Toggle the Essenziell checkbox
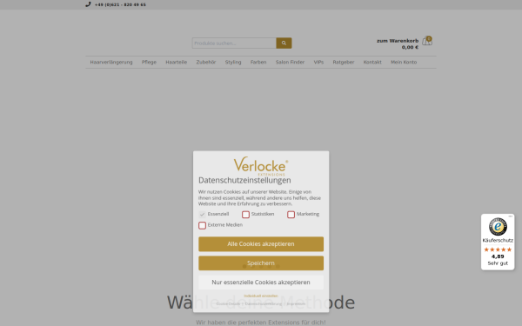The image size is (522, 326). point(202,215)
